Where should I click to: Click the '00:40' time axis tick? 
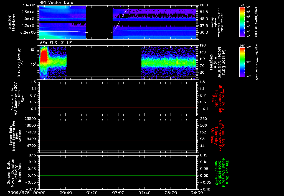pyautogui.click(x=65, y=193)
